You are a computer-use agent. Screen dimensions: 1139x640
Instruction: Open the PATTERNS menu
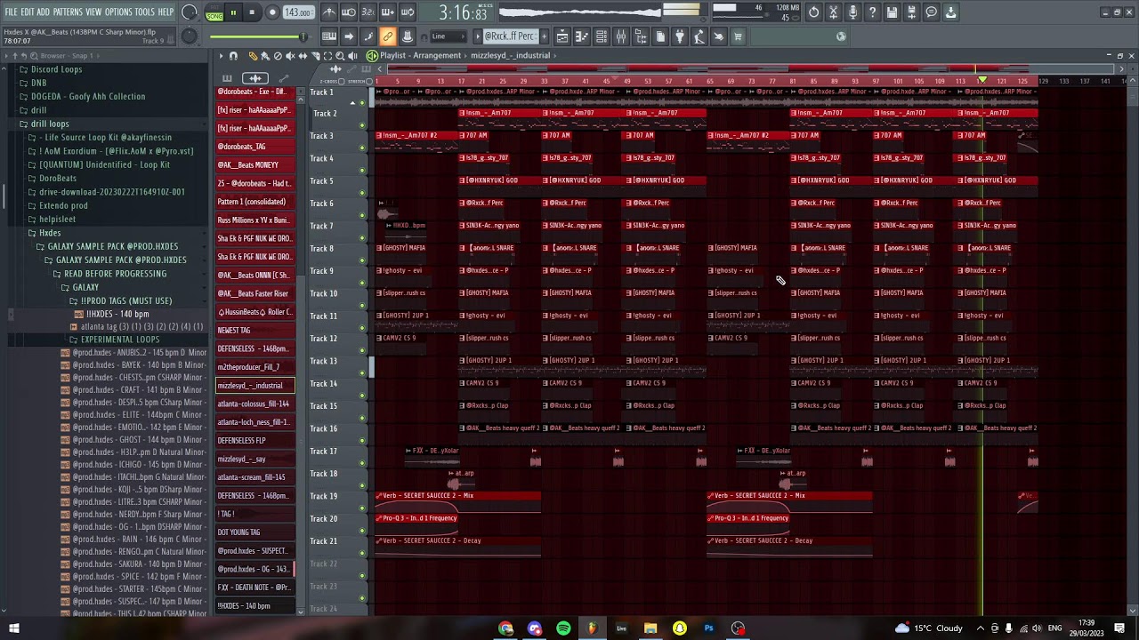68,12
